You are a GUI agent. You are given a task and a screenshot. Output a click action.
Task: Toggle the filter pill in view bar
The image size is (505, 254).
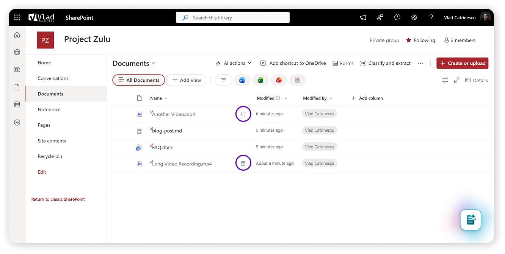coord(224,80)
